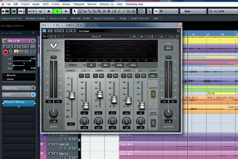Click the A→B copy button
The image size is (238, 159).
[x=150, y=36]
